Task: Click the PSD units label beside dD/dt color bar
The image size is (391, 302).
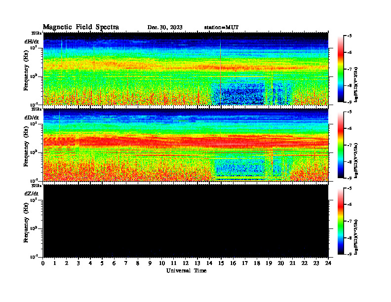Action: (x=356, y=160)
